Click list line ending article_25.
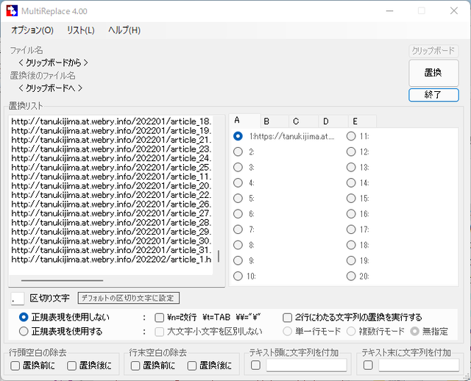This screenshot has width=471, height=381. tap(111, 167)
